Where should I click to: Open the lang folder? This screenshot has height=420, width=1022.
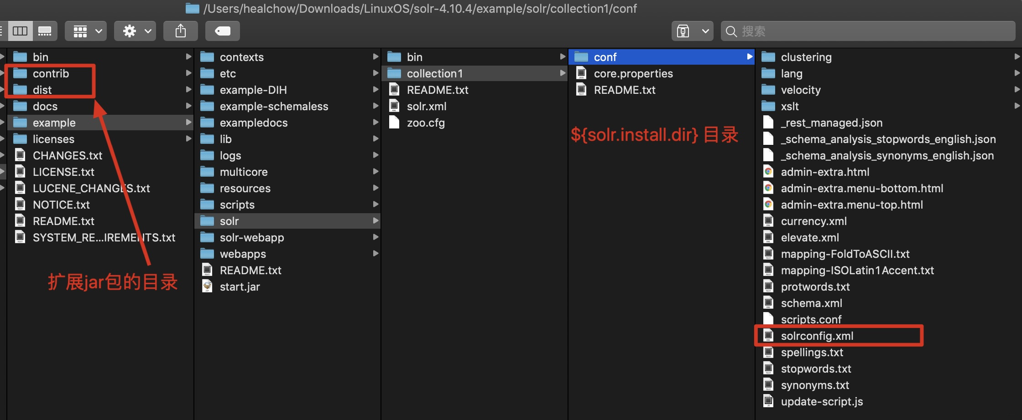coord(889,73)
